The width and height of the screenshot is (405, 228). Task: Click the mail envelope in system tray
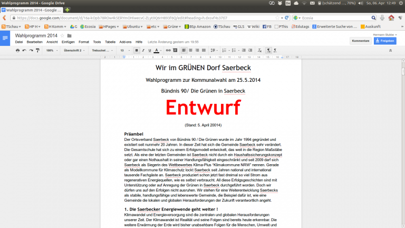tap(312, 3)
